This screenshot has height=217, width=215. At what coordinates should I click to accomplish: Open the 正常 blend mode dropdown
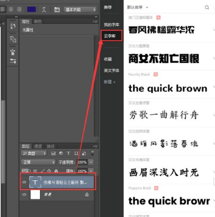tap(38, 162)
